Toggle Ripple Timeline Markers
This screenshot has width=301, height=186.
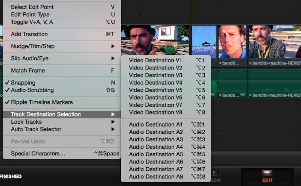click(62, 102)
